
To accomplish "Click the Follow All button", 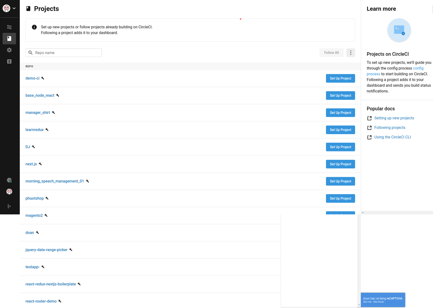I will [331, 53].
